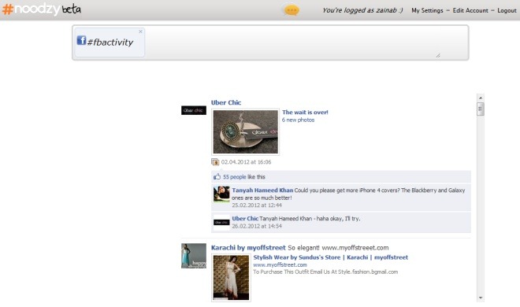Open the Uber Chic post author link

pos(226,102)
